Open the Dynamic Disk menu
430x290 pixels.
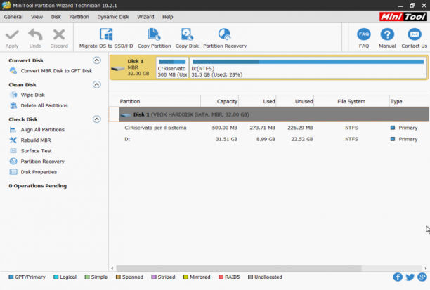click(x=113, y=17)
